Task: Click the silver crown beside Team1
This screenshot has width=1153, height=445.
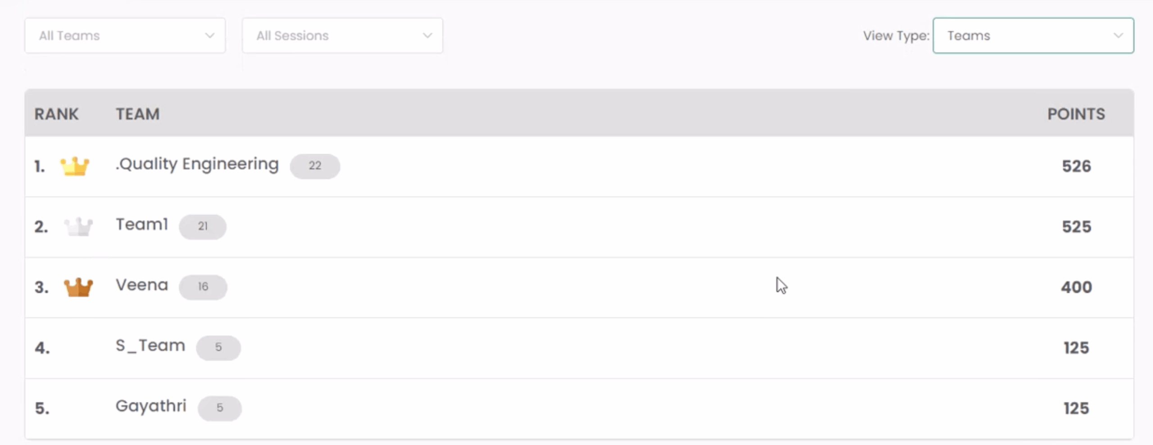Action: click(79, 227)
